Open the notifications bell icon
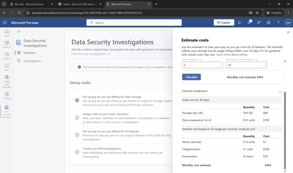 click(239, 23)
